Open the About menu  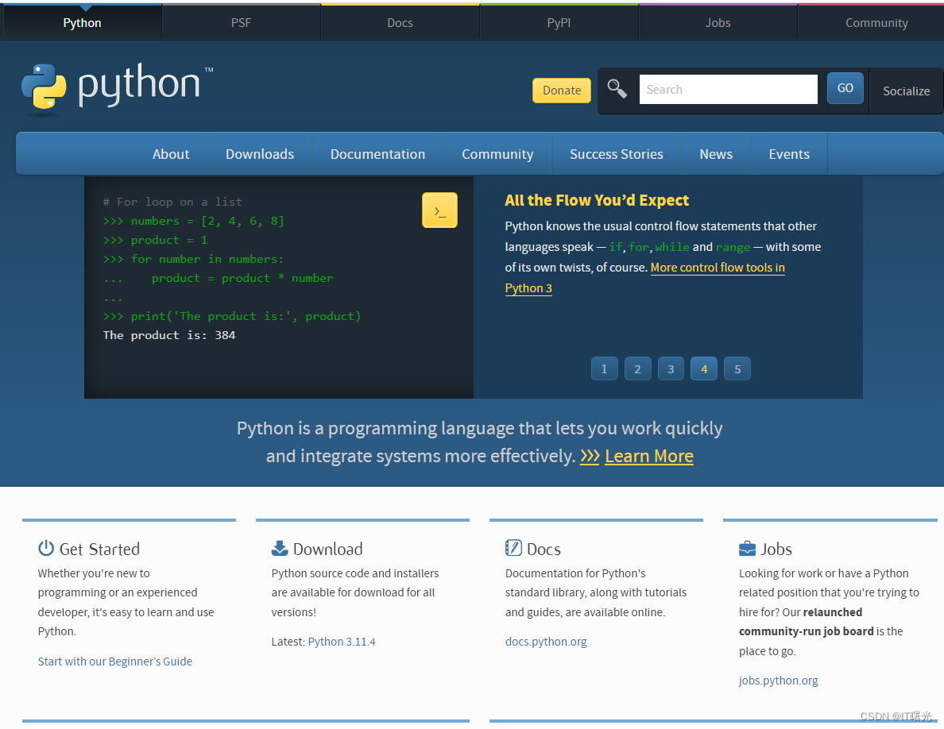coord(171,154)
